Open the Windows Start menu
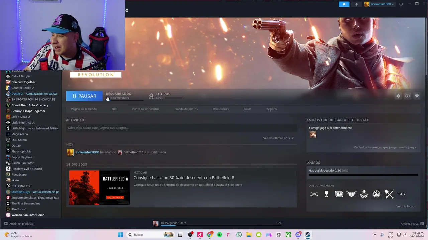The width and height of the screenshot is (428, 240). click(120, 235)
